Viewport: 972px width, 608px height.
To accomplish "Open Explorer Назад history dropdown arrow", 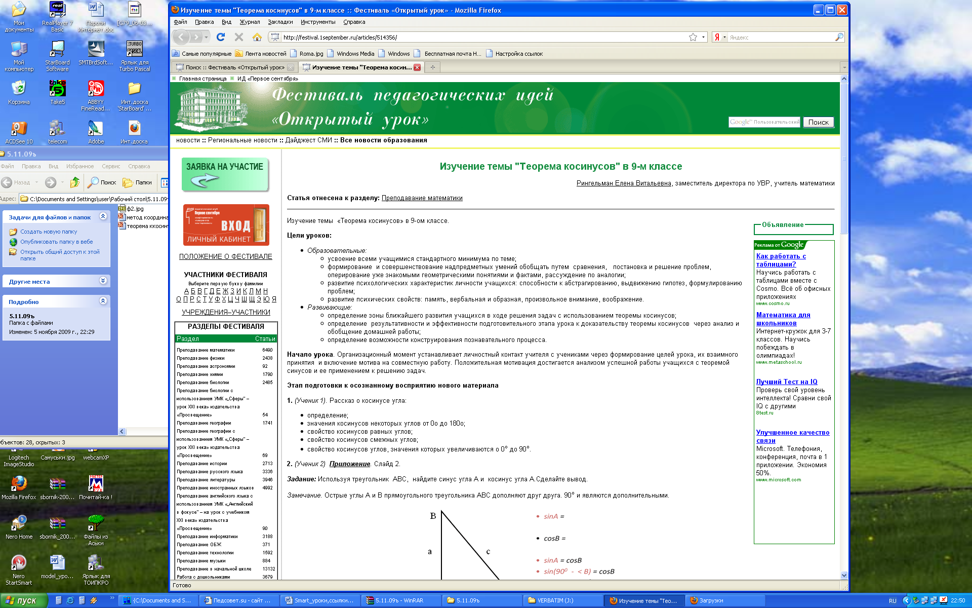I will pyautogui.click(x=36, y=182).
